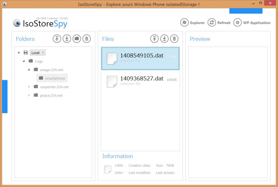Close the IsoStoreSpy window
The height and width of the screenshot is (187, 278).
270,3
